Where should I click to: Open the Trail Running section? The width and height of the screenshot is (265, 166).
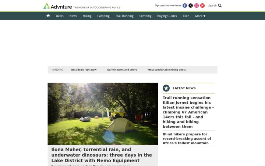point(124,16)
